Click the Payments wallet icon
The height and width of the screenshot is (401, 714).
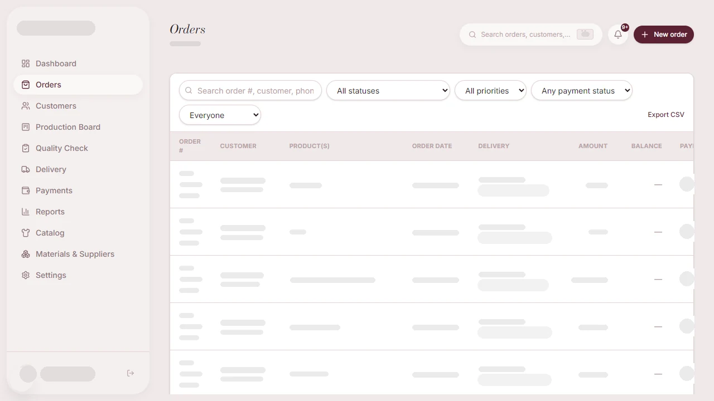[x=26, y=190]
